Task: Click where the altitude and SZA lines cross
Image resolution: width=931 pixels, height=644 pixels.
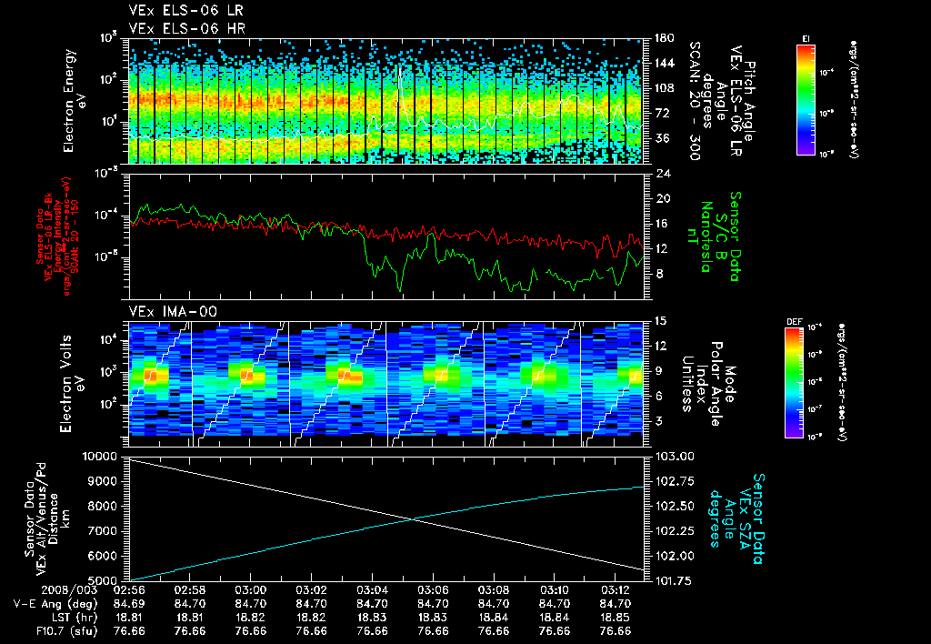Action: coord(413,519)
